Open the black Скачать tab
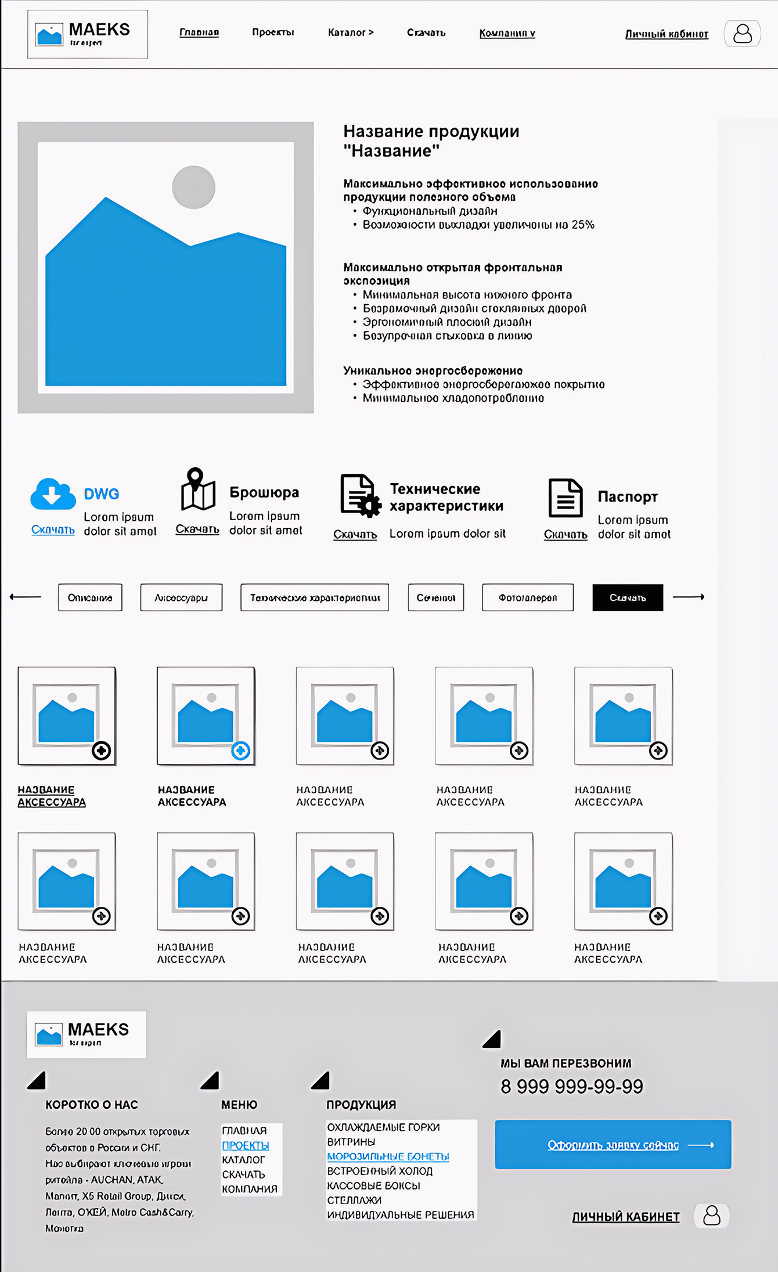The height and width of the screenshot is (1272, 778). (x=628, y=597)
